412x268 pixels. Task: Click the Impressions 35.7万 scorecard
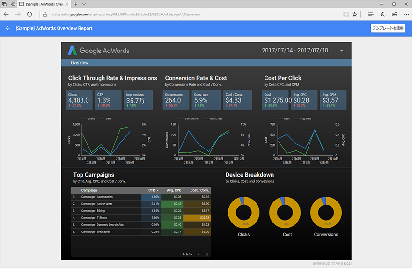139,100
